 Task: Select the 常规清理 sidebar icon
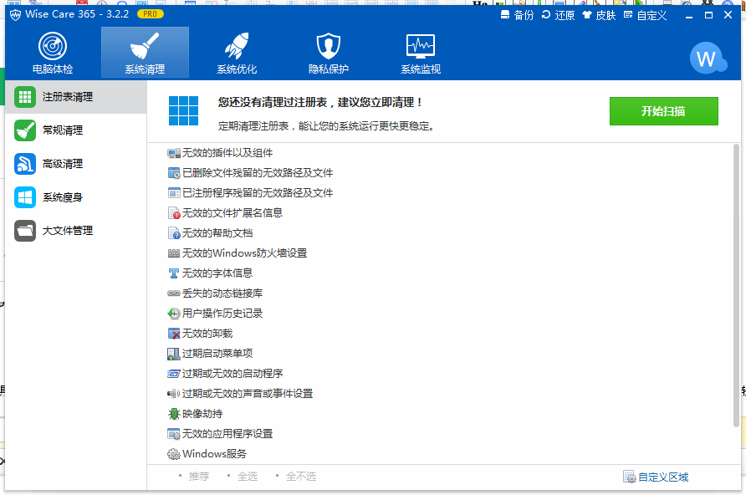point(24,130)
